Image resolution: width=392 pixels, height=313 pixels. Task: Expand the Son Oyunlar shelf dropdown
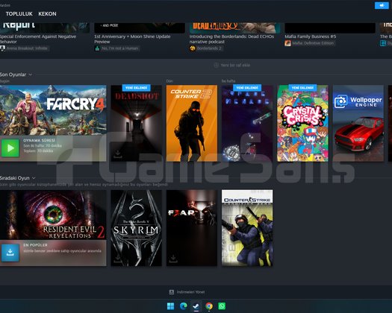pos(31,75)
